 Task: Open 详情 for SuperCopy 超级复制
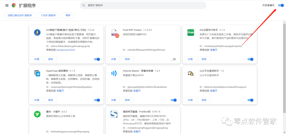37,100
